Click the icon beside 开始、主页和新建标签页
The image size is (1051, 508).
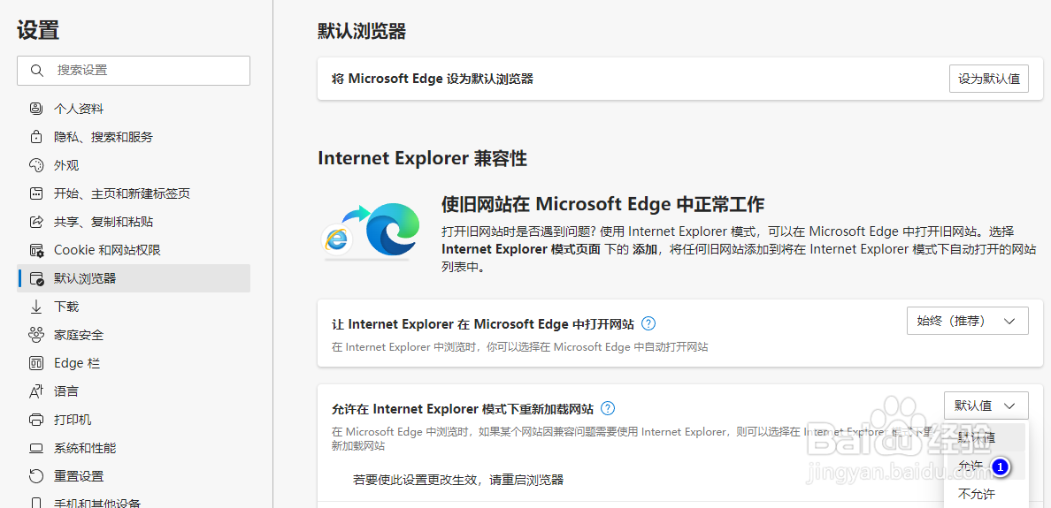pos(36,193)
